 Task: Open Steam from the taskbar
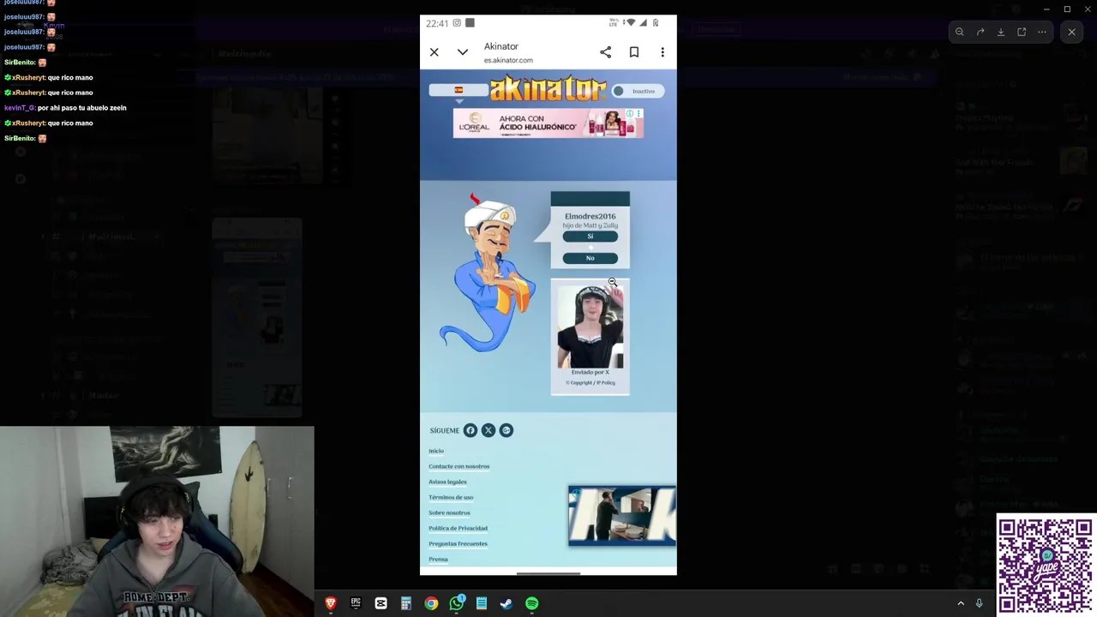(507, 603)
